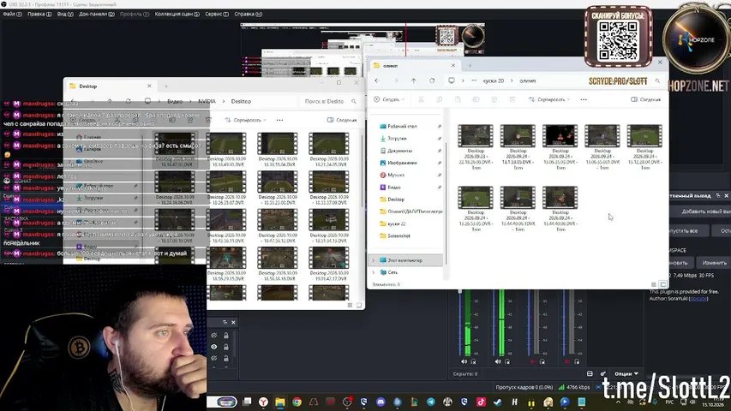Image resolution: width=731 pixels, height=411 pixels.
Task: Open TikTok app from the taskbar
Action: [x=481, y=402]
